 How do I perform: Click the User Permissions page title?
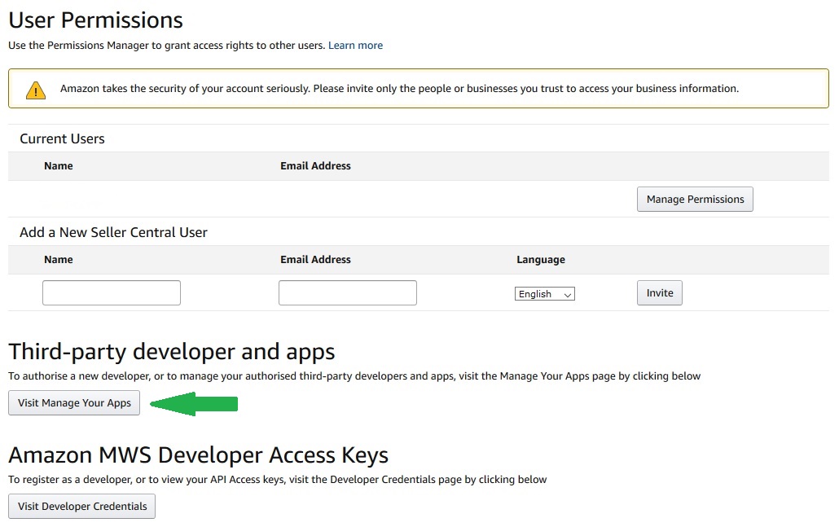[96, 20]
